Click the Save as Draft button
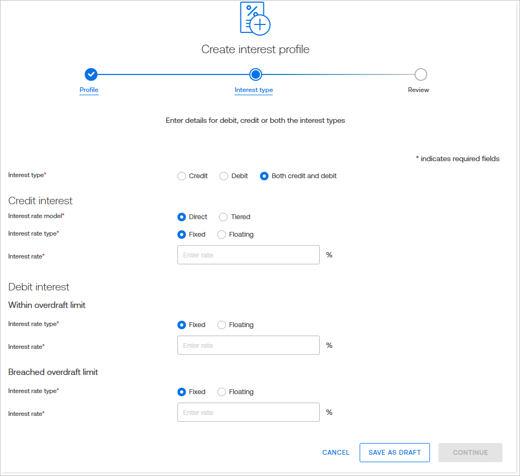Viewport: 520px width, 476px height. coord(394,453)
